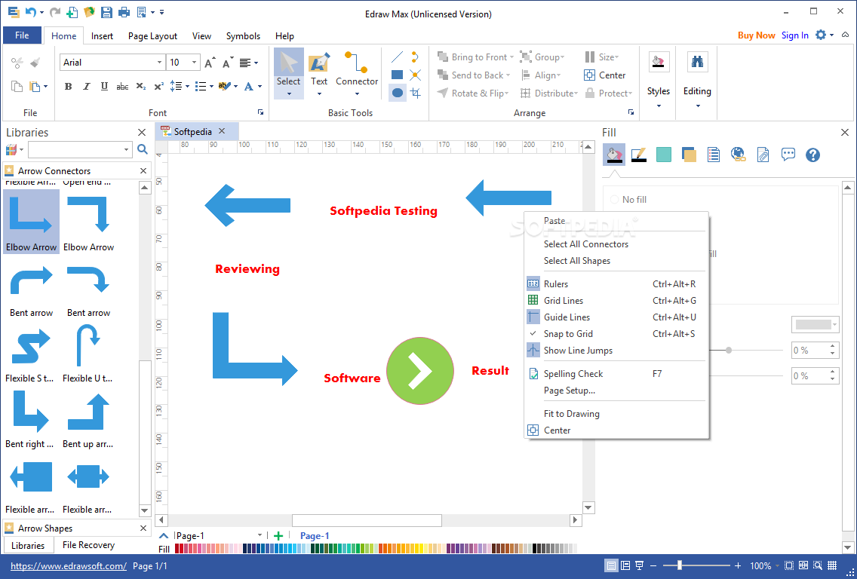
Task: Undo the last action
Action: (x=31, y=11)
